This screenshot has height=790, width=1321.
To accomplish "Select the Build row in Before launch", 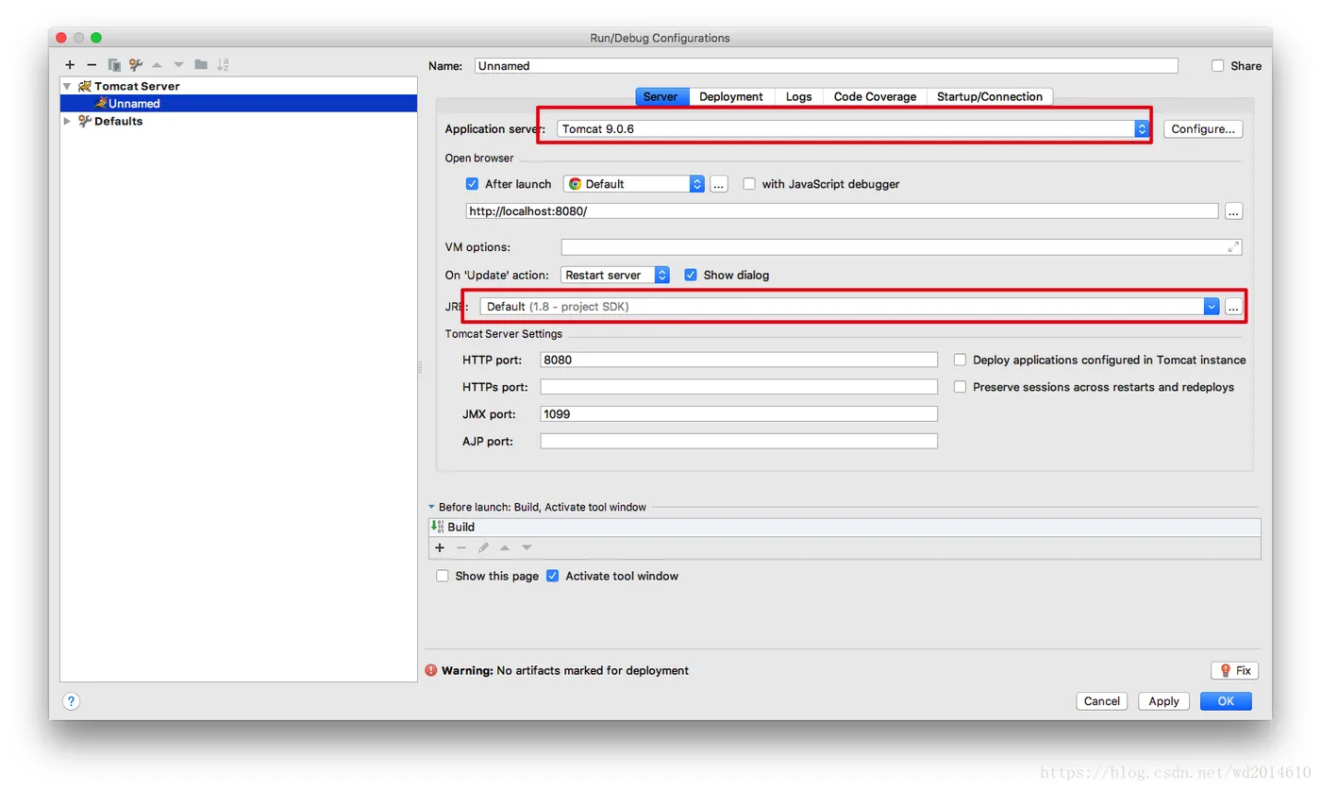I will pyautogui.click(x=844, y=527).
